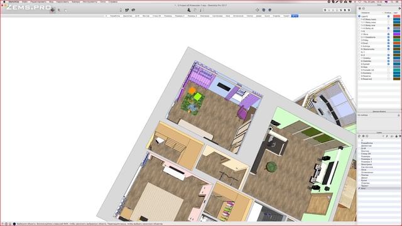Set 2 Okna as active layer radio
The image size is (402, 226).
(359, 34)
